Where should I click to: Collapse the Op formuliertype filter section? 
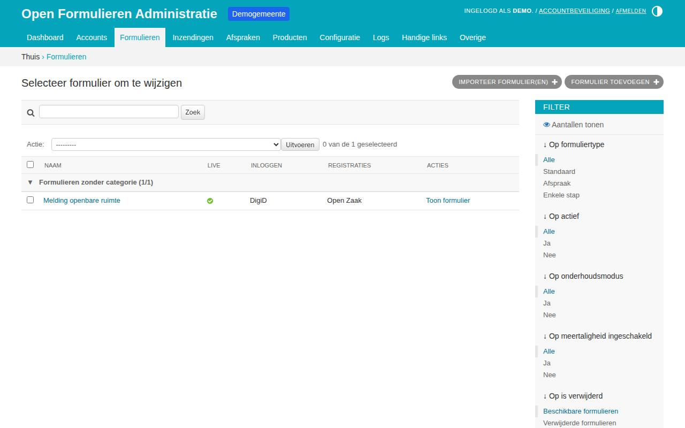pos(574,144)
